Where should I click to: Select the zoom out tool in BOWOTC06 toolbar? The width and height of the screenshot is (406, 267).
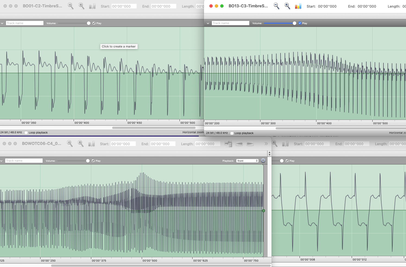click(x=70, y=144)
